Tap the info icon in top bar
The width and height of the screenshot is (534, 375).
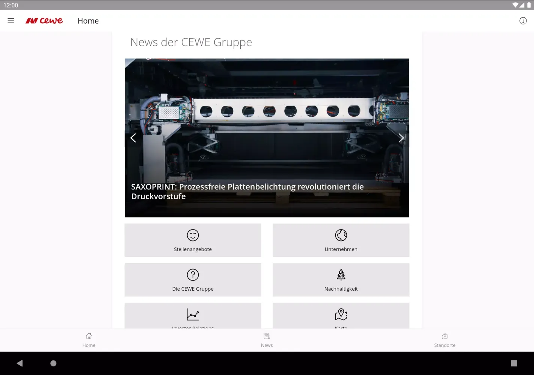[523, 21]
